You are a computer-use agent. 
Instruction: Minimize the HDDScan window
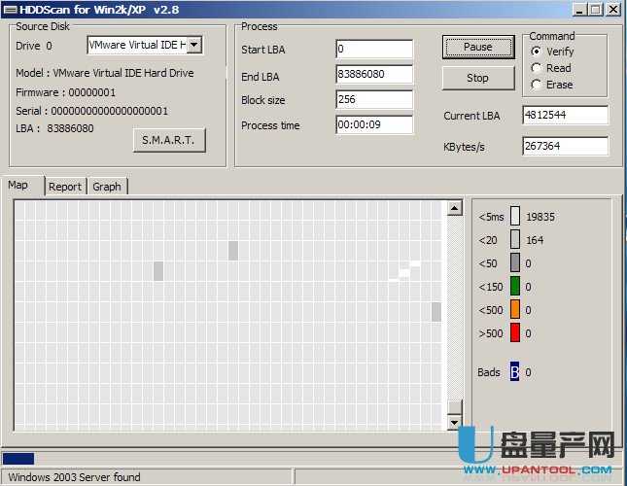pyautogui.click(x=578, y=9)
